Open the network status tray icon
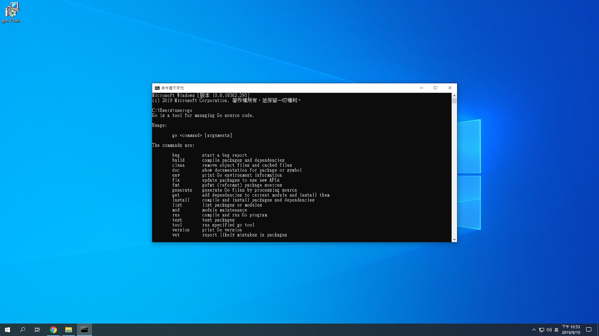Viewport: 599px width, 336px height. click(541, 330)
